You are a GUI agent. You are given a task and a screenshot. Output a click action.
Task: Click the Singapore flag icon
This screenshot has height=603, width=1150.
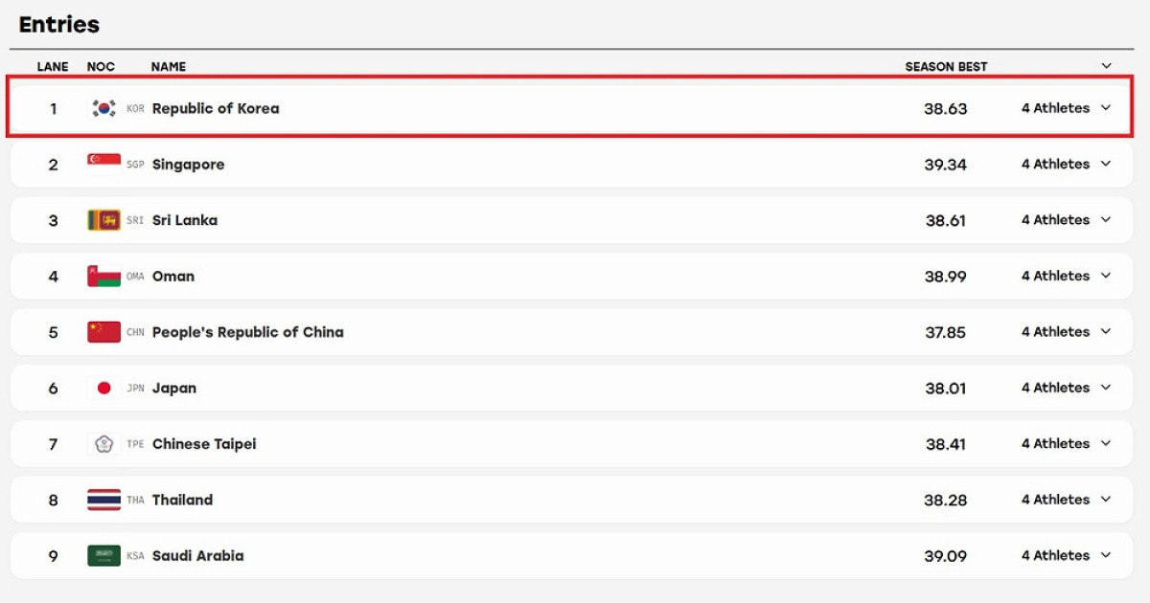[103, 165]
